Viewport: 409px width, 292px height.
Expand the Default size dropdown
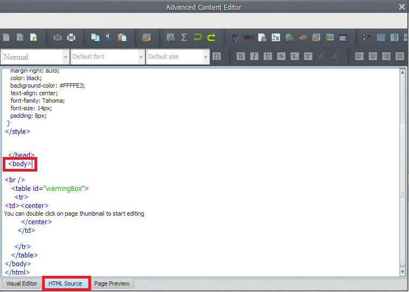[x=206, y=56]
